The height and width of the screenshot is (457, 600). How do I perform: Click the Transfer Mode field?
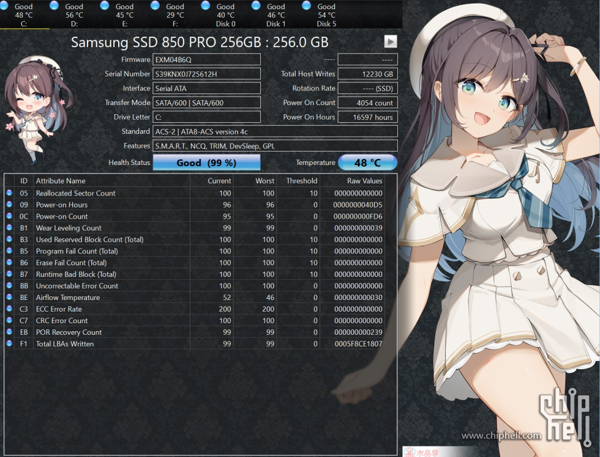point(207,103)
